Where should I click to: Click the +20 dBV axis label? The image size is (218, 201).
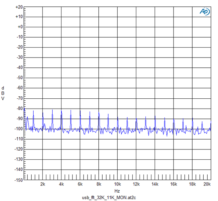point(19,7)
